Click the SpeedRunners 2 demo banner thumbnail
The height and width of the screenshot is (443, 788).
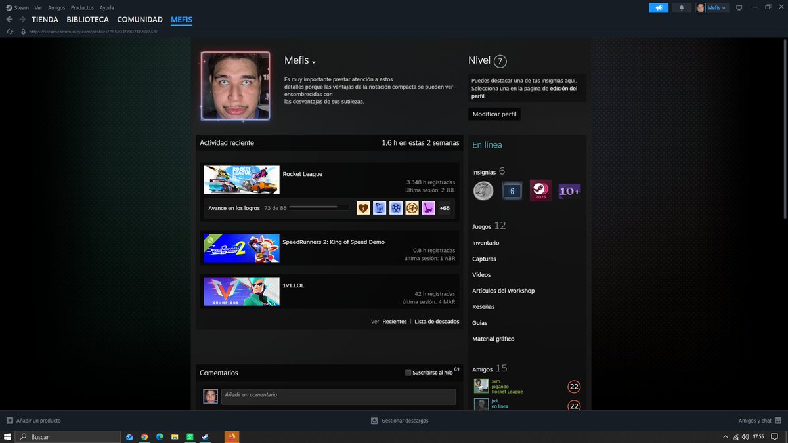tap(241, 248)
